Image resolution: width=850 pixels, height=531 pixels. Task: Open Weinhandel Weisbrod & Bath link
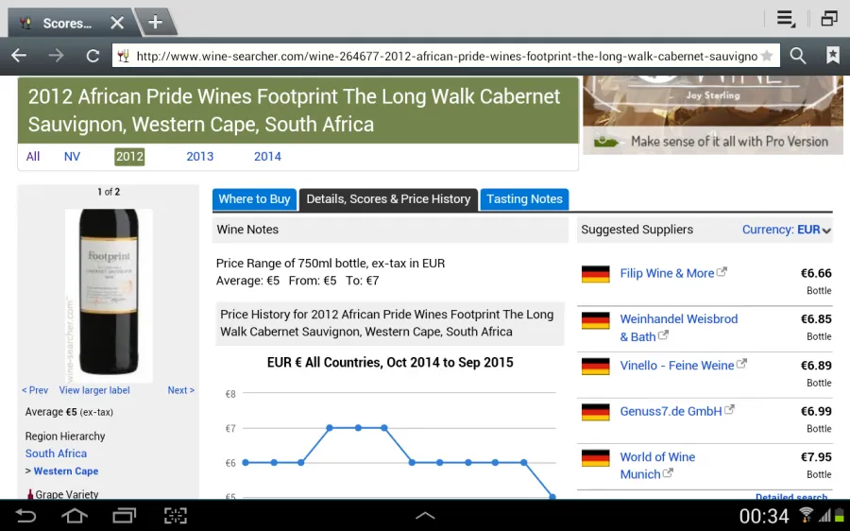tap(679, 328)
